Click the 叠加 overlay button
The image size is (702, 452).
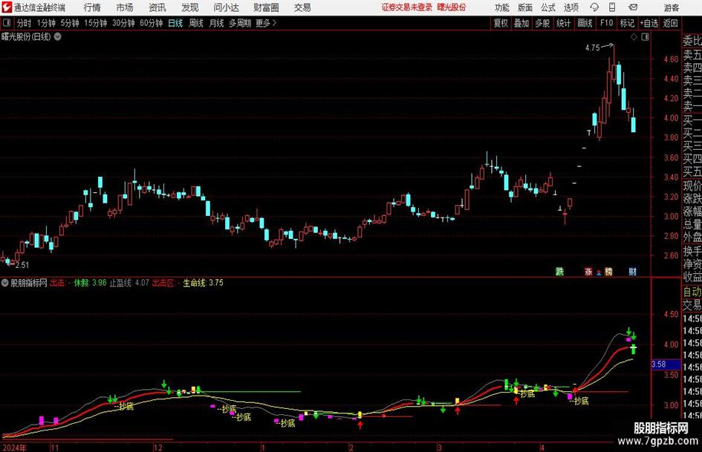point(521,23)
